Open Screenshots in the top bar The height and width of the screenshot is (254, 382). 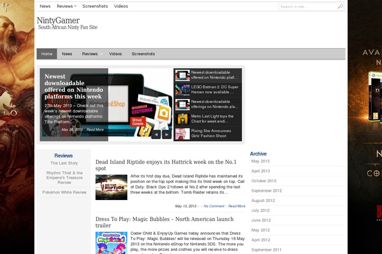(x=95, y=6)
